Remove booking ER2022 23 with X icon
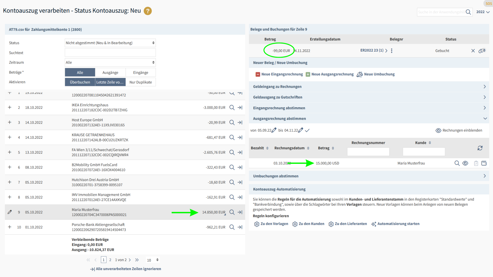This screenshot has width=493, height=277. (473, 51)
